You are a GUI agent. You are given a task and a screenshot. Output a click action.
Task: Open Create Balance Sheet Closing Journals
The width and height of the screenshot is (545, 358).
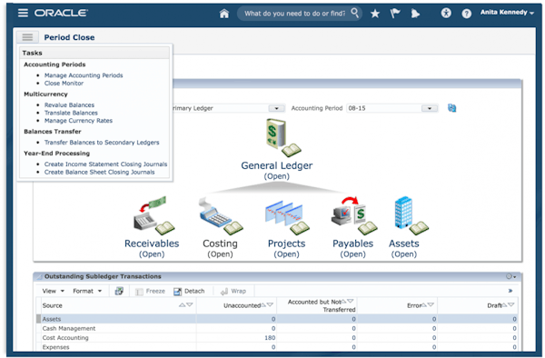click(99, 173)
